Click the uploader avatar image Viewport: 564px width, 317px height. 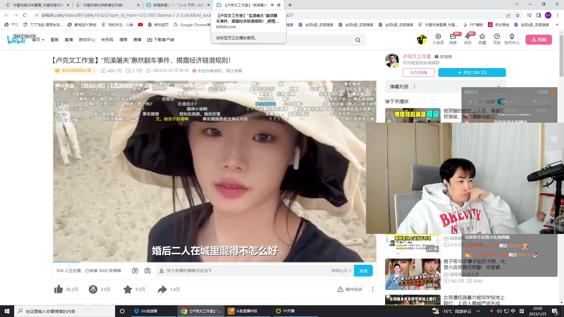(x=392, y=60)
